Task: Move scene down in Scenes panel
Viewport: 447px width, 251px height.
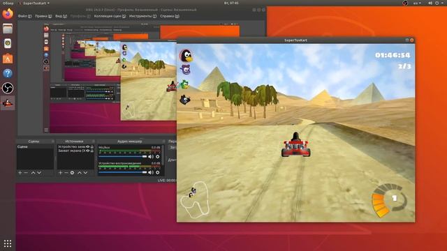Action: pos(39,173)
